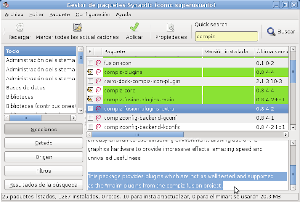Click package list vertical scrollbar thumb
300x202 pixels.
click(x=293, y=72)
